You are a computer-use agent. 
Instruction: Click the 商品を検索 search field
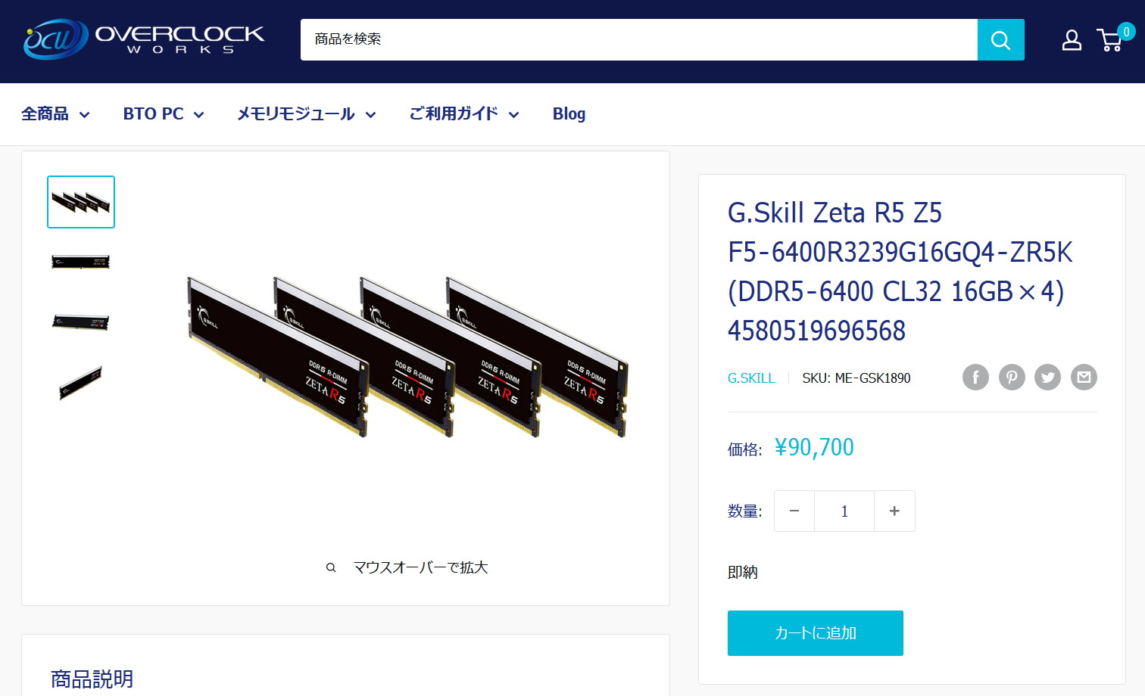pyautogui.click(x=638, y=40)
